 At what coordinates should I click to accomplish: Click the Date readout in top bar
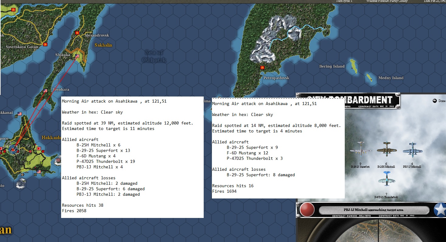(435, 1)
